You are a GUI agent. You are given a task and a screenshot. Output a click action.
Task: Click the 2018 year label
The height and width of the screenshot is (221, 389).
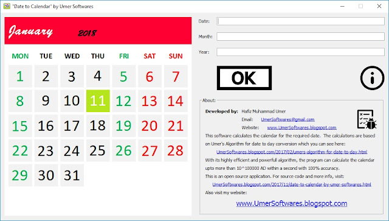(x=87, y=33)
